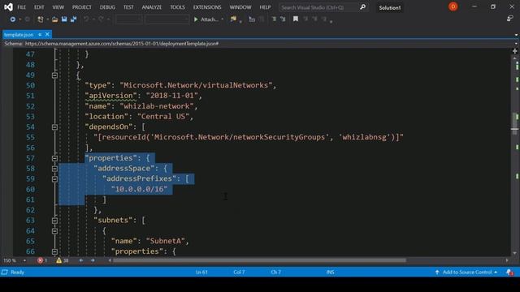Open the document tabs overflow dropdown arrow

point(516,35)
